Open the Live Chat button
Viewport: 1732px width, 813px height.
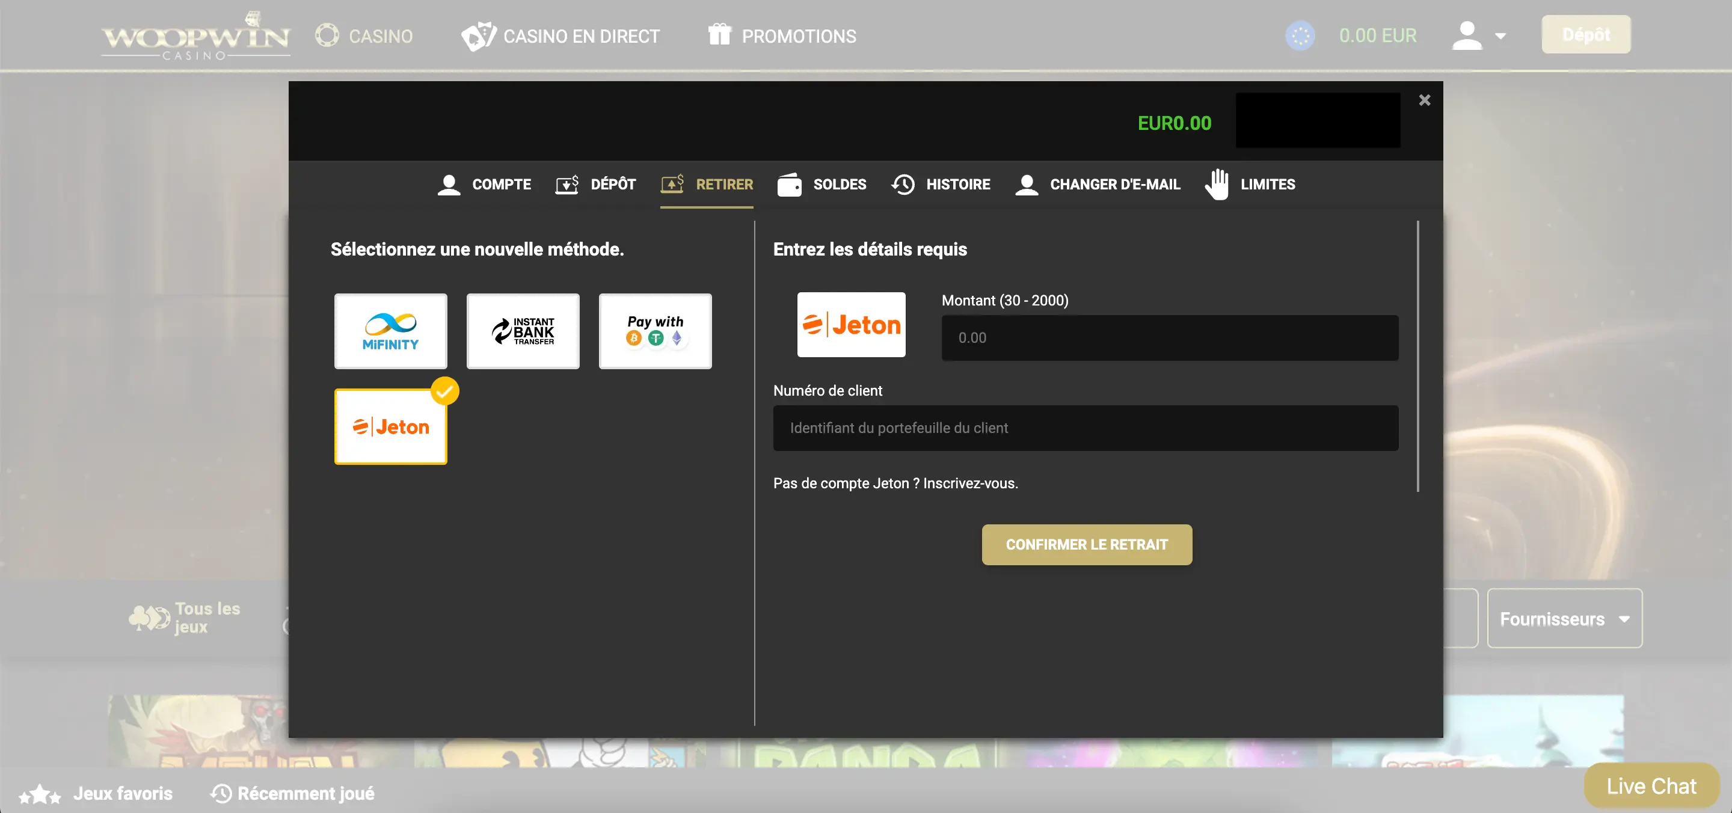point(1650,785)
